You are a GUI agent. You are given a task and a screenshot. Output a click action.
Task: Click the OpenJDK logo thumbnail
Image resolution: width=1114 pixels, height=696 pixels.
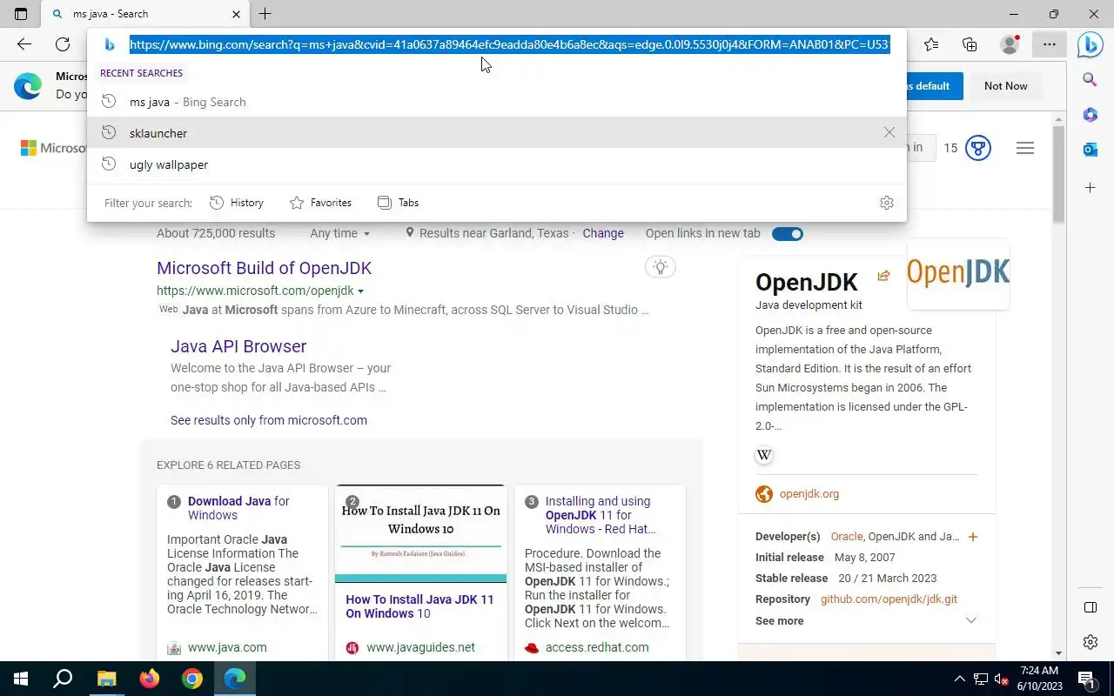coord(958,273)
